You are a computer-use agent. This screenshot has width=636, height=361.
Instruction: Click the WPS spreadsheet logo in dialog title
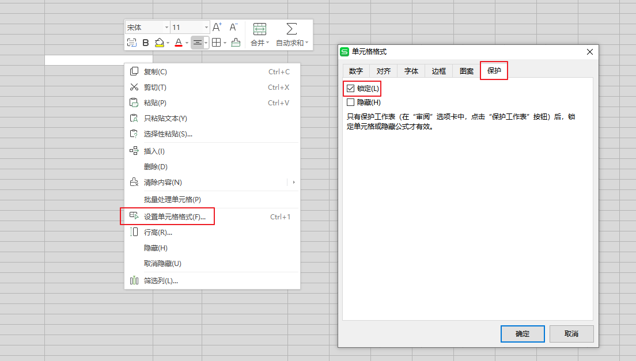point(344,52)
